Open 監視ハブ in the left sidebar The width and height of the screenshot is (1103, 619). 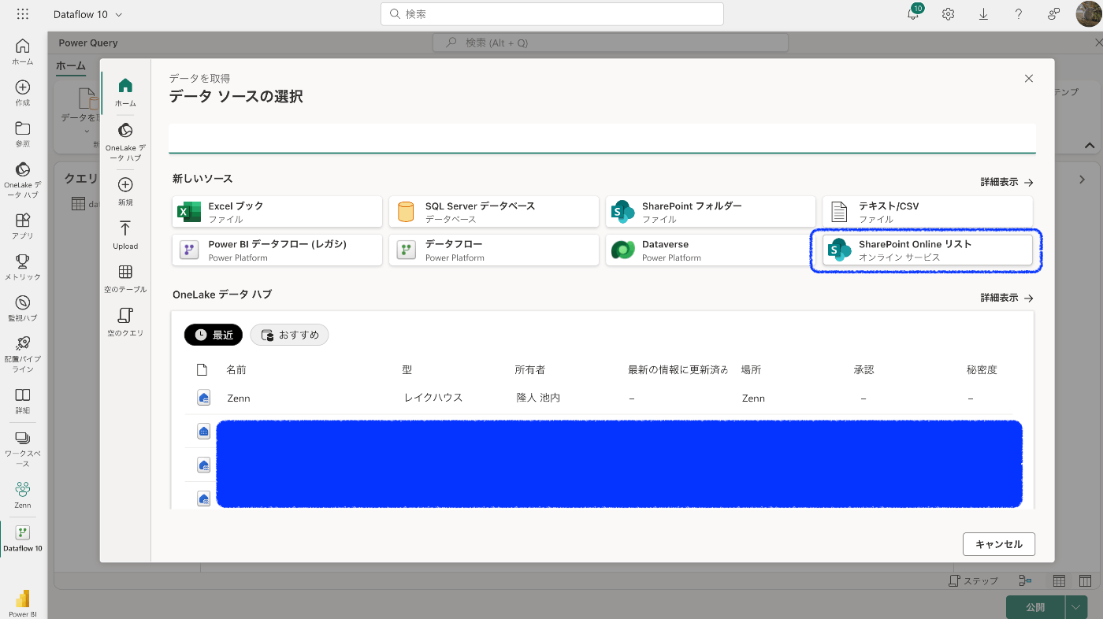pyautogui.click(x=23, y=308)
